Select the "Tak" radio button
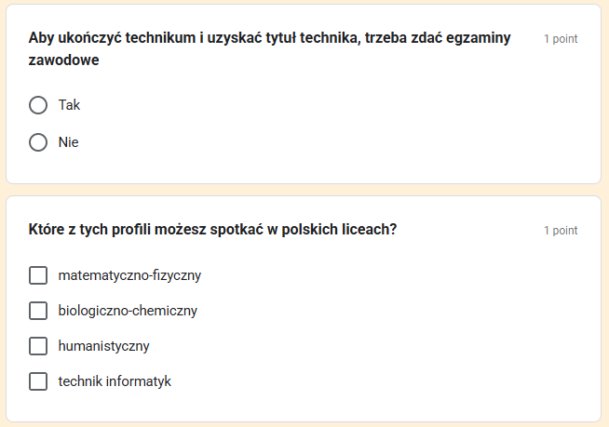 pyautogui.click(x=38, y=105)
